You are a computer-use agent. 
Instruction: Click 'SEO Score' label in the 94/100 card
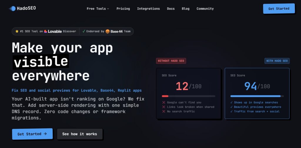[238, 75]
